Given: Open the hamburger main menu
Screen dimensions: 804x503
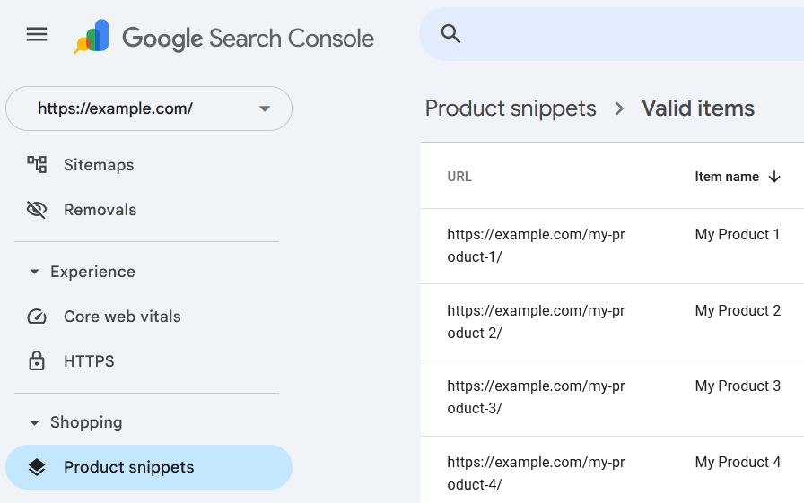Looking at the screenshot, I should pyautogui.click(x=37, y=34).
